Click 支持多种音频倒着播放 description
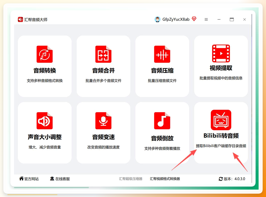The width and height of the screenshot is (266, 197). point(162,149)
